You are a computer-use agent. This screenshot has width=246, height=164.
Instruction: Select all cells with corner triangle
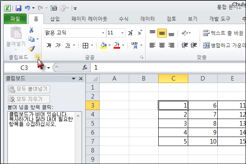tap(93, 79)
